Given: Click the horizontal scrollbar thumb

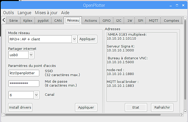Looking at the screenshot, I should (83, 115).
